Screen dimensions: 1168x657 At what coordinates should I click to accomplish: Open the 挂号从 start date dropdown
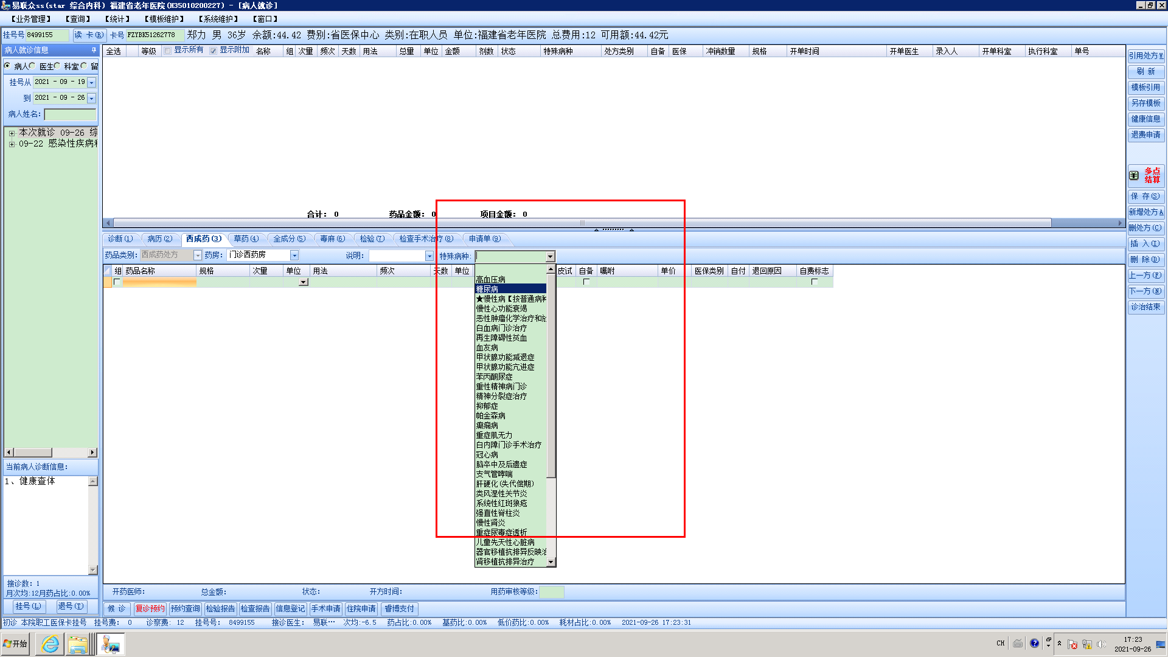(91, 82)
